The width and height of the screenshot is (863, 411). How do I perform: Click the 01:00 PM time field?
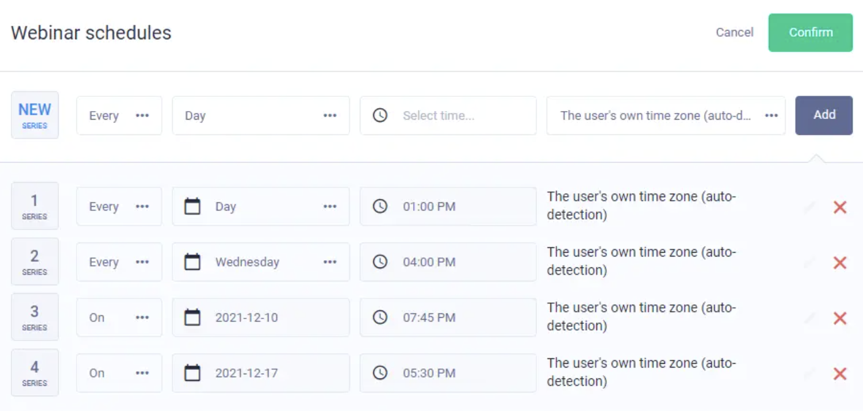pyautogui.click(x=448, y=207)
